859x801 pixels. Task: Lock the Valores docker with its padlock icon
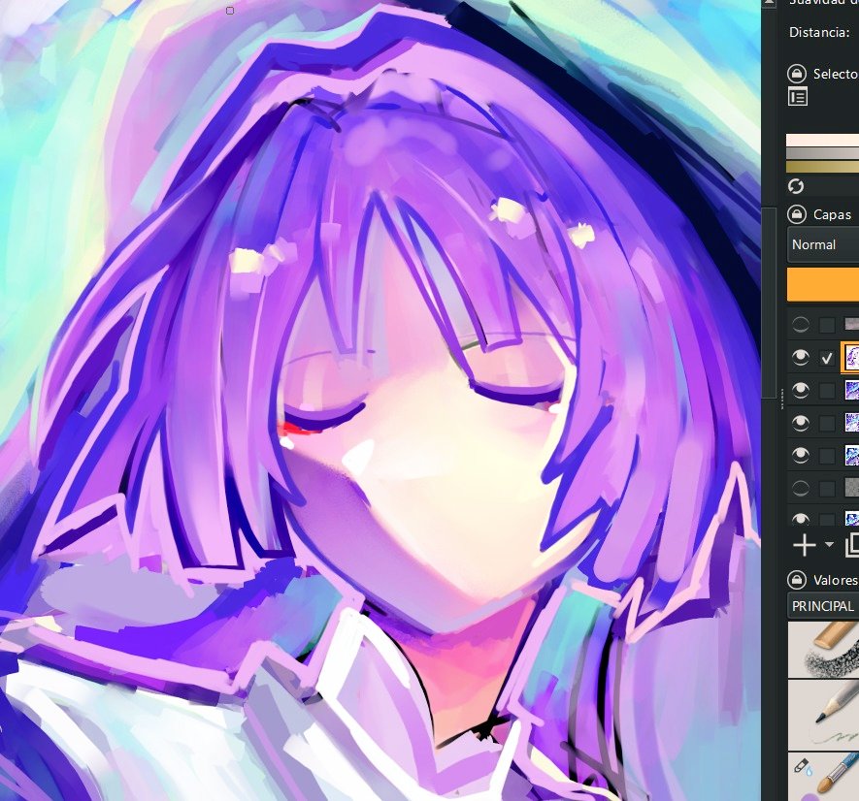click(x=797, y=579)
